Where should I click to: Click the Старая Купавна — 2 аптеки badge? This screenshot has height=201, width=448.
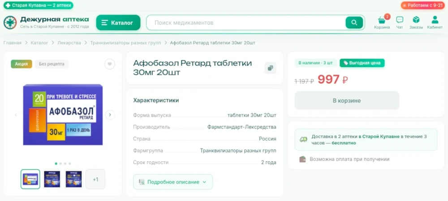coord(38,5)
